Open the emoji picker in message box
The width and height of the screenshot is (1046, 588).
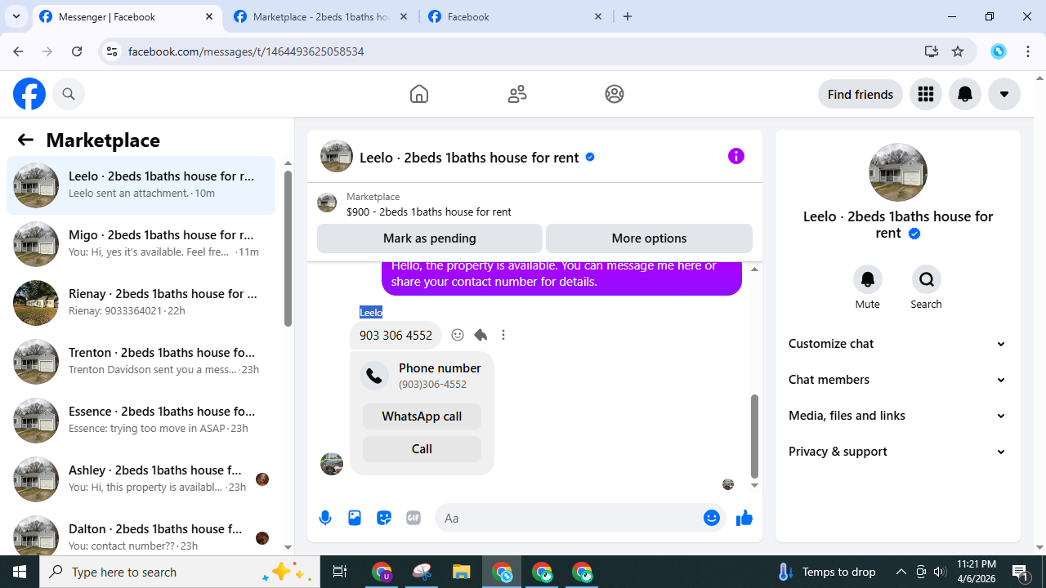(x=712, y=518)
